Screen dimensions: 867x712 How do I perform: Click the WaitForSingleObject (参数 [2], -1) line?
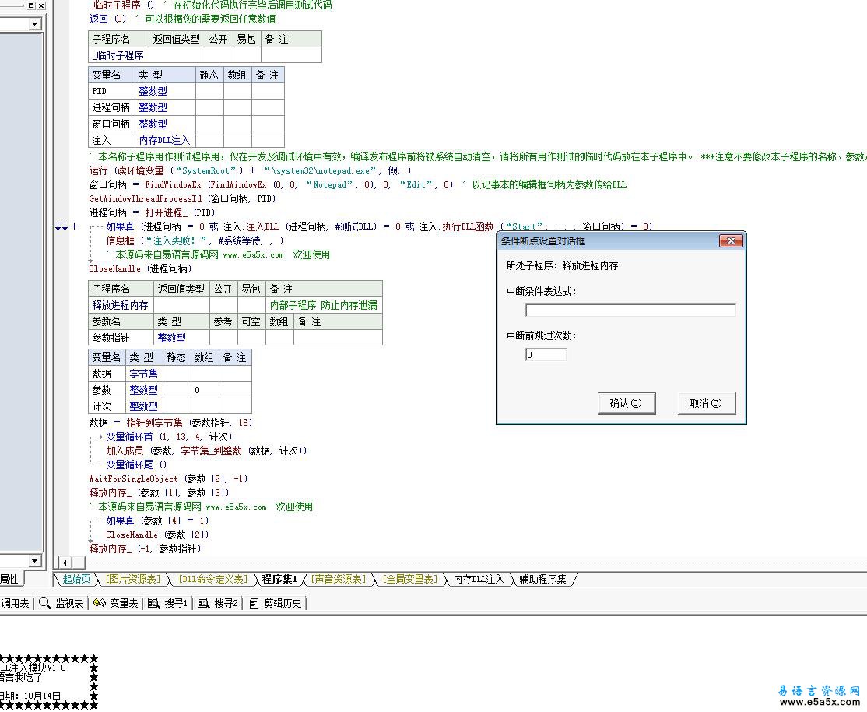tap(168, 479)
